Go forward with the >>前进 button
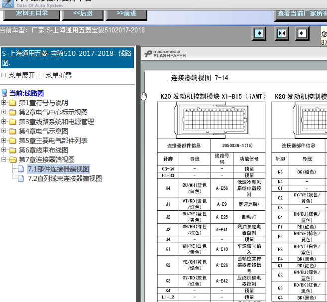Viewport: 327px width, 302px height. click(126, 15)
